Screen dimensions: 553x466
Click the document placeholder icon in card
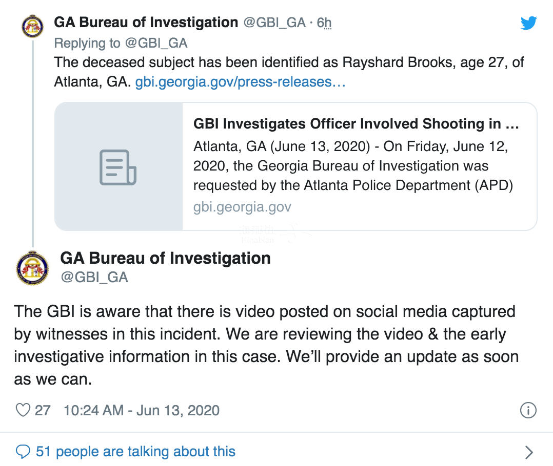(x=118, y=167)
